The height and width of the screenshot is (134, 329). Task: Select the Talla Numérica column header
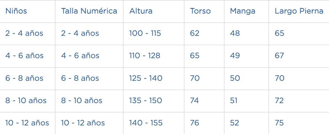(89, 11)
